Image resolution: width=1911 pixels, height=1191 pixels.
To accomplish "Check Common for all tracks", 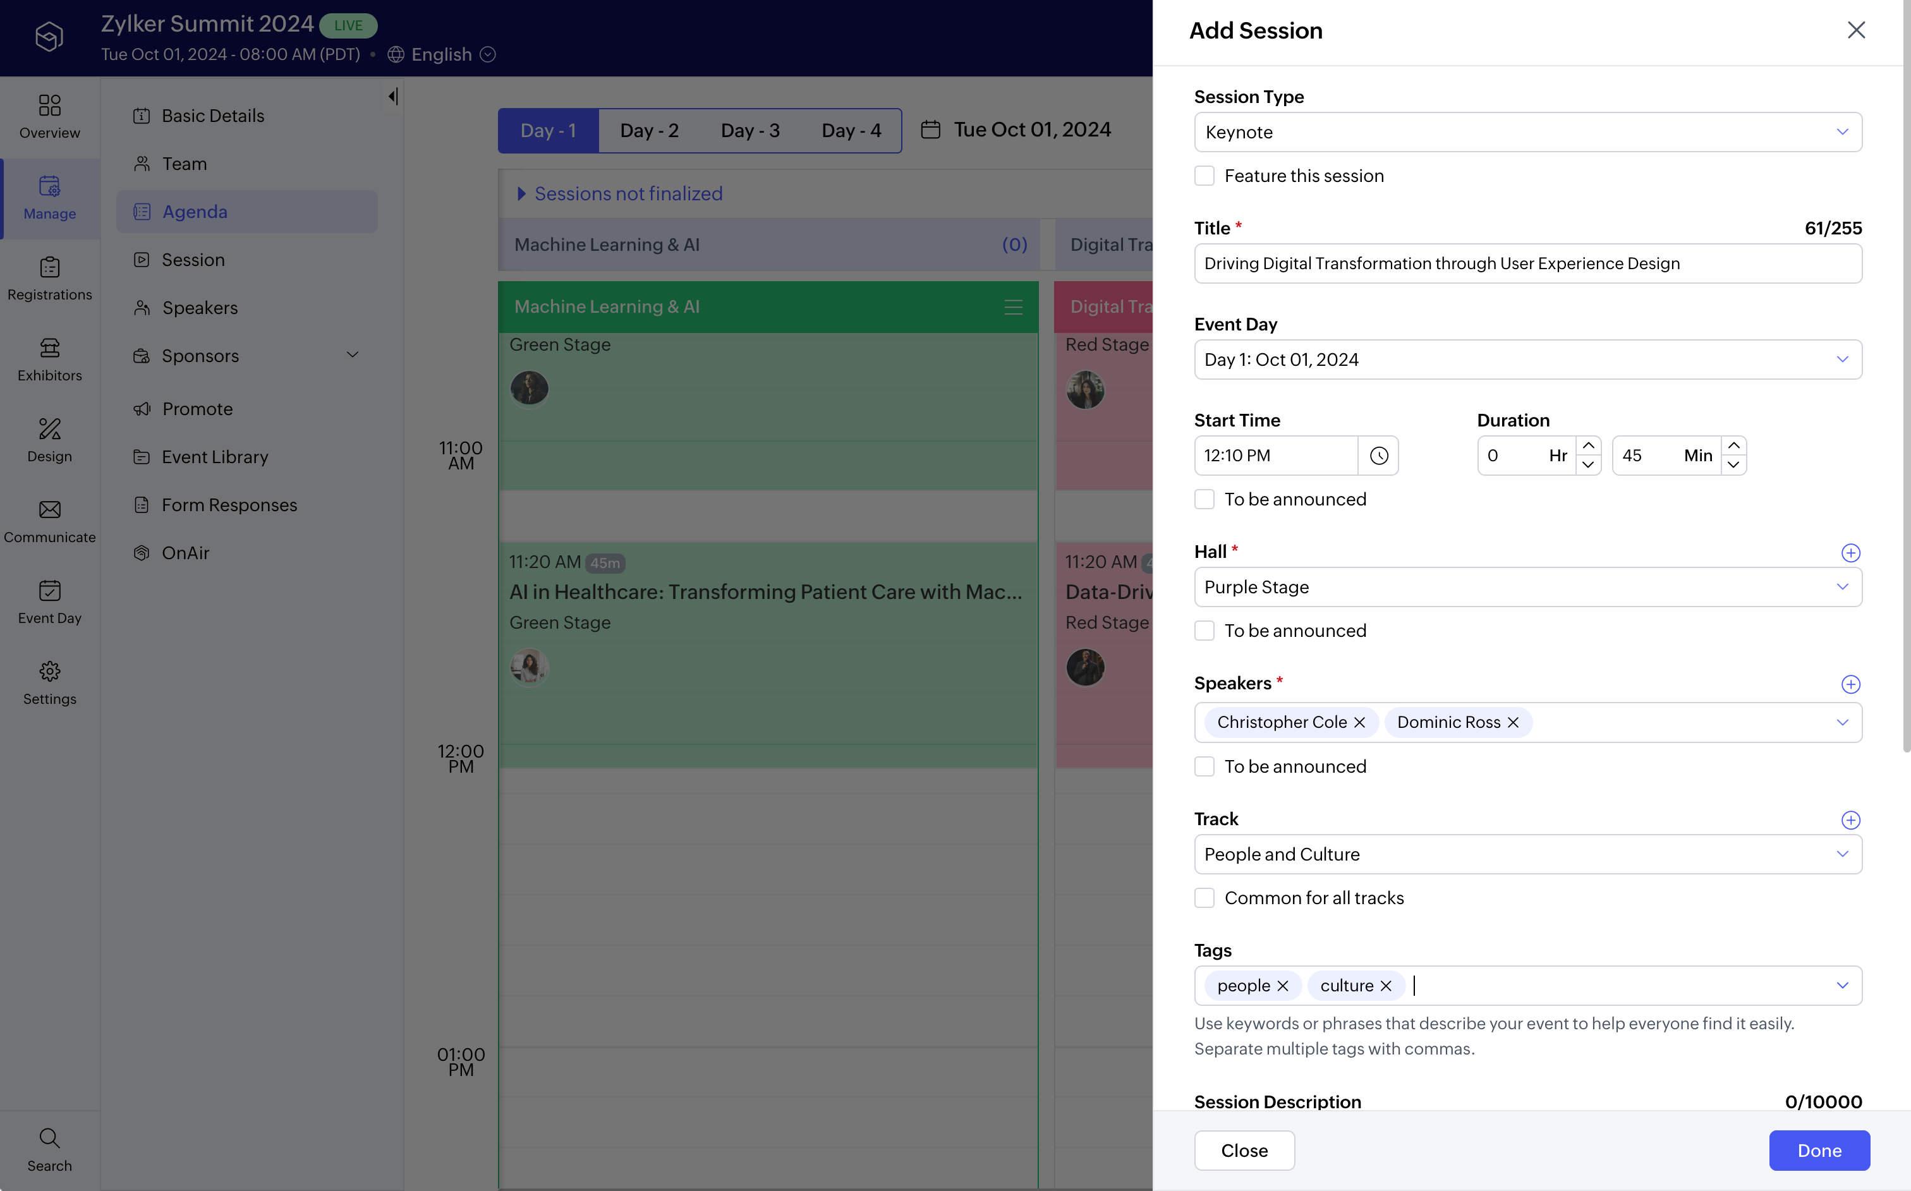I will coord(1204,898).
